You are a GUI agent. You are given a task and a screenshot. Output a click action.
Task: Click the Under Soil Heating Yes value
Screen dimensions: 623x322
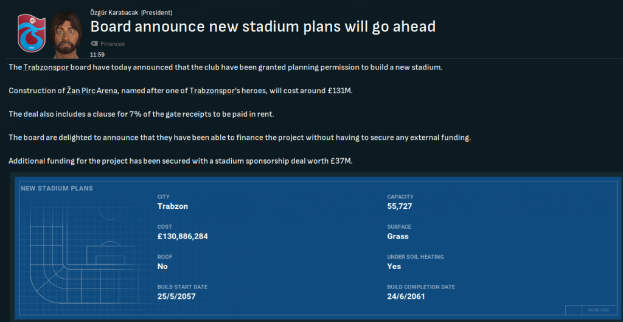pos(394,266)
